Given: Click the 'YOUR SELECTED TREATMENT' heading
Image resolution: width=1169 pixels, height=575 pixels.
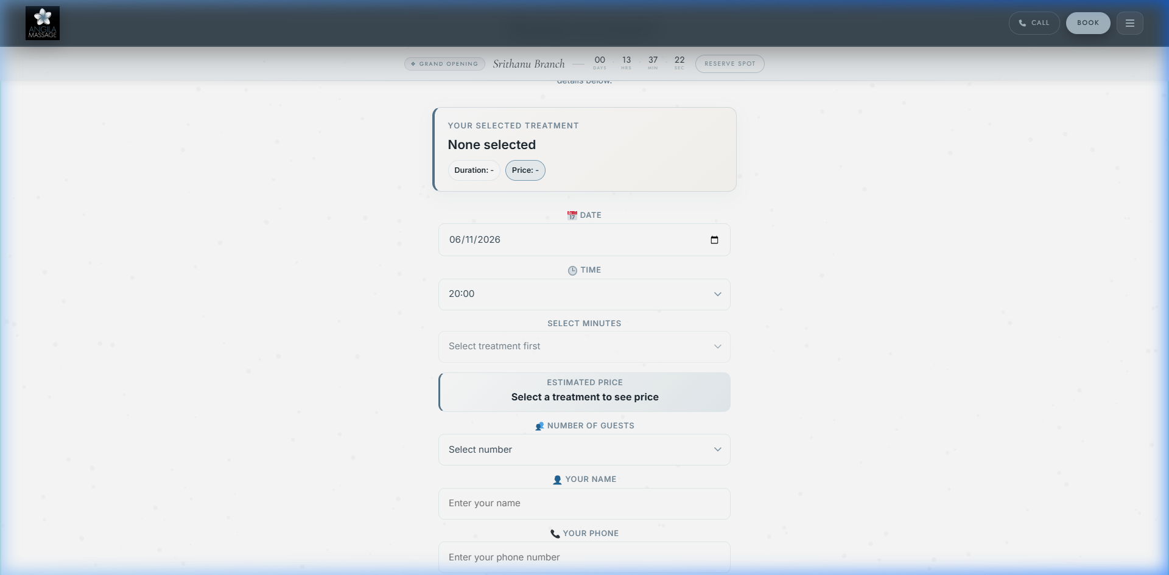Looking at the screenshot, I should pos(513,126).
